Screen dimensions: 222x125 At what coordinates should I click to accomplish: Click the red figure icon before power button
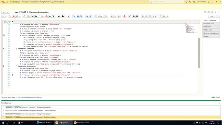click(x=125, y=16)
